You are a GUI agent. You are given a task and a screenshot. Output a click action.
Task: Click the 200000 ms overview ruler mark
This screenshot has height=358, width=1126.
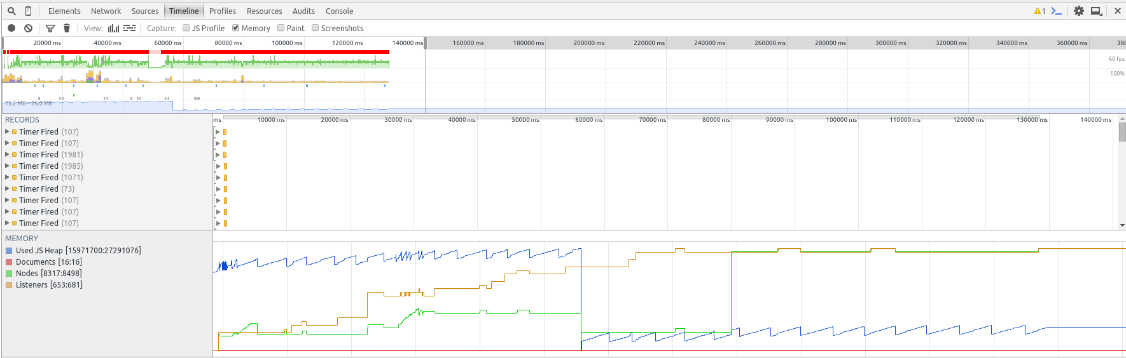coord(588,43)
